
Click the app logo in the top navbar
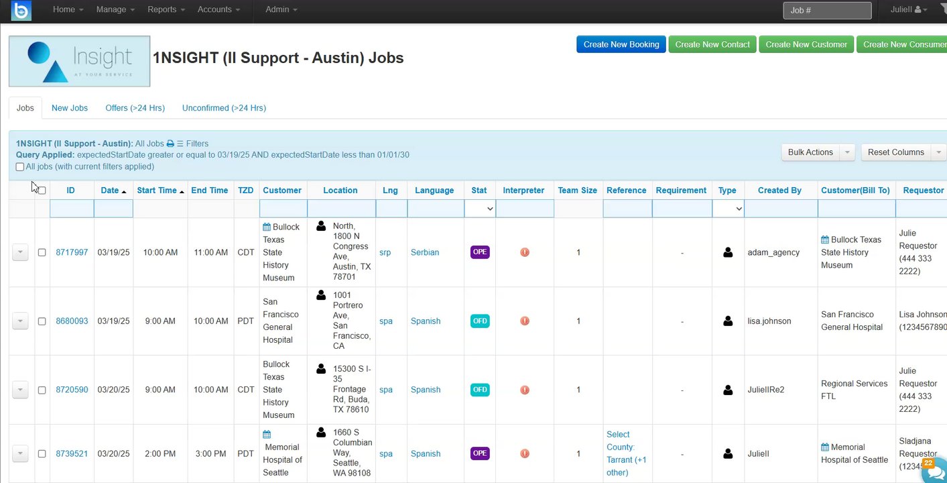click(x=21, y=10)
